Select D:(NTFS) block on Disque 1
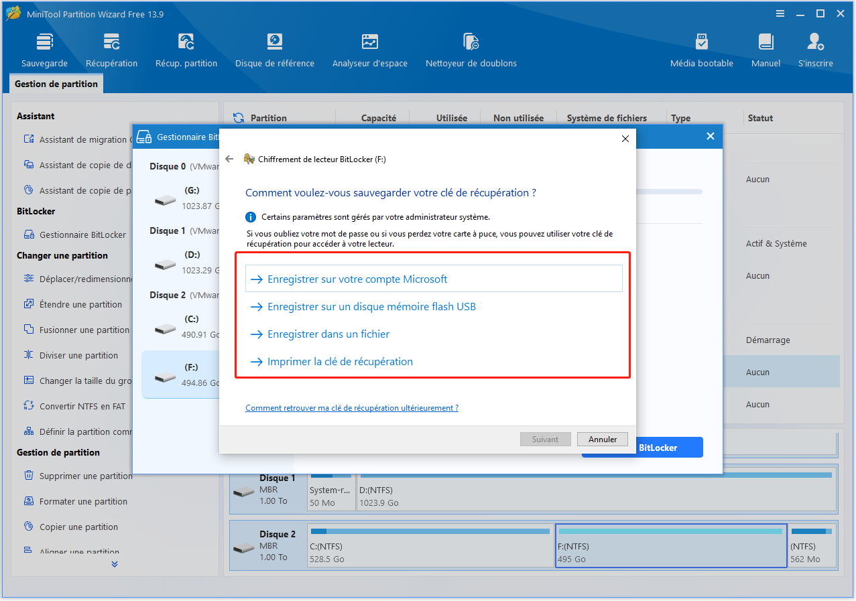The image size is (856, 601). pyautogui.click(x=597, y=490)
